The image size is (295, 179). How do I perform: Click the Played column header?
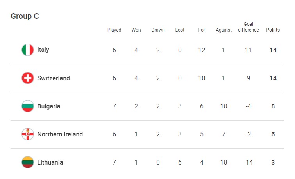pyautogui.click(x=114, y=30)
